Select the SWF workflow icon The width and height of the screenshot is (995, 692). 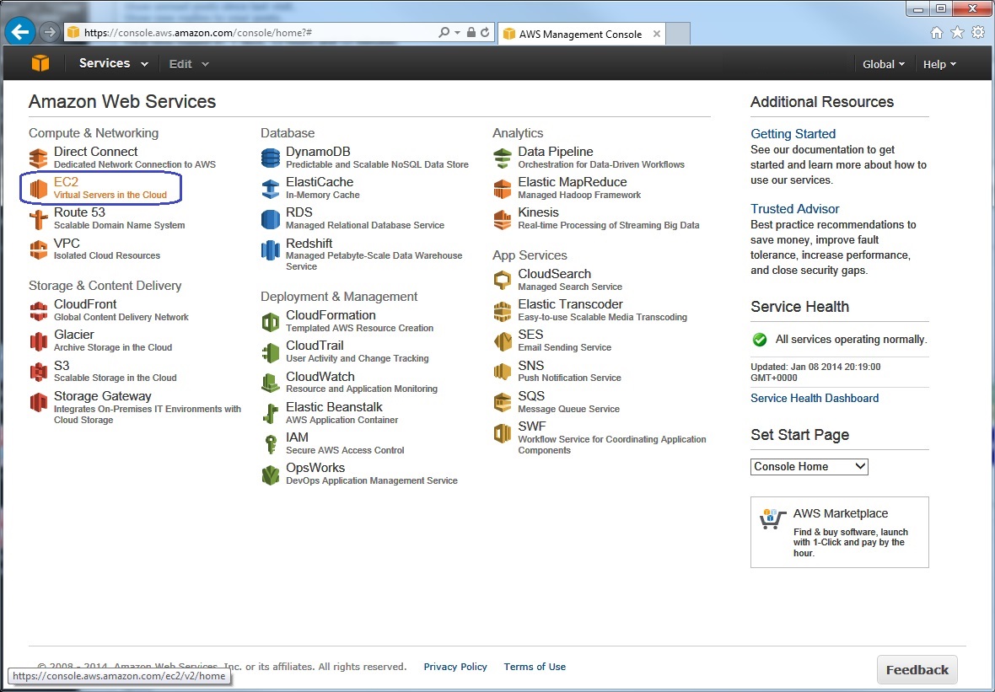click(503, 433)
